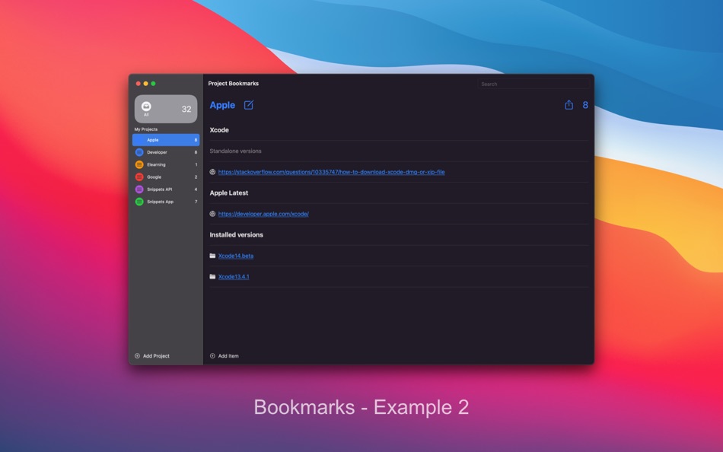The width and height of the screenshot is (723, 452).
Task: Click folder icon beside Xcode13.4.1
Action: pyautogui.click(x=212, y=277)
